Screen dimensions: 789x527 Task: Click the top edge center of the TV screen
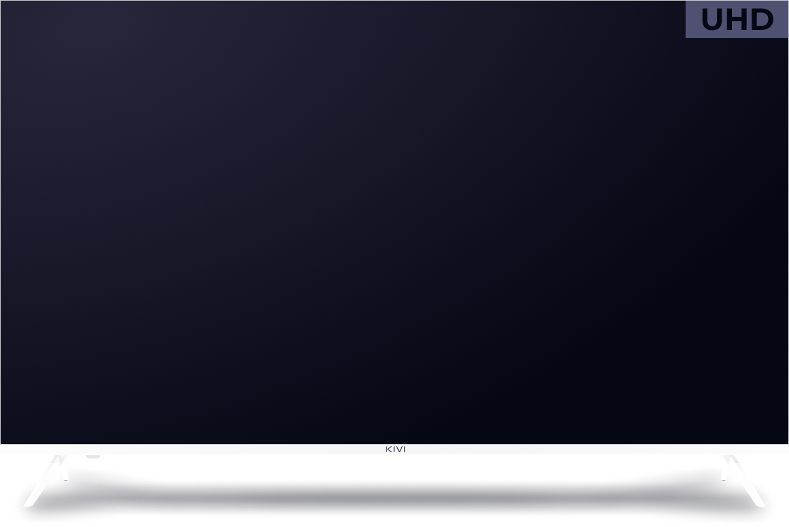(x=394, y=3)
